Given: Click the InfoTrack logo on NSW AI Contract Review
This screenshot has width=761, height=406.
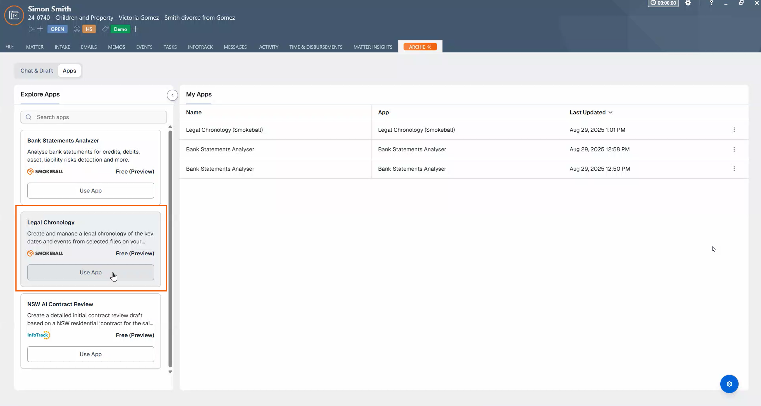Looking at the screenshot, I should pyautogui.click(x=39, y=335).
